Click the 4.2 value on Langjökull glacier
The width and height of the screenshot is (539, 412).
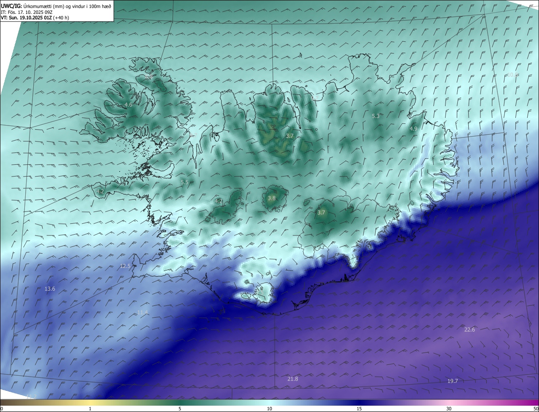click(x=219, y=201)
